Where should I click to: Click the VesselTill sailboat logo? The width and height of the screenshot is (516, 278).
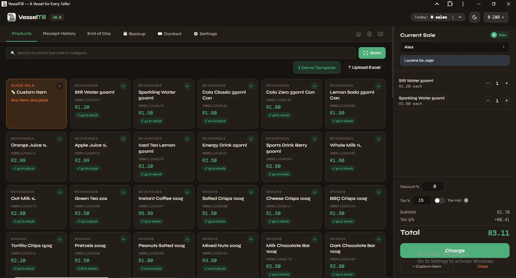tap(12, 17)
